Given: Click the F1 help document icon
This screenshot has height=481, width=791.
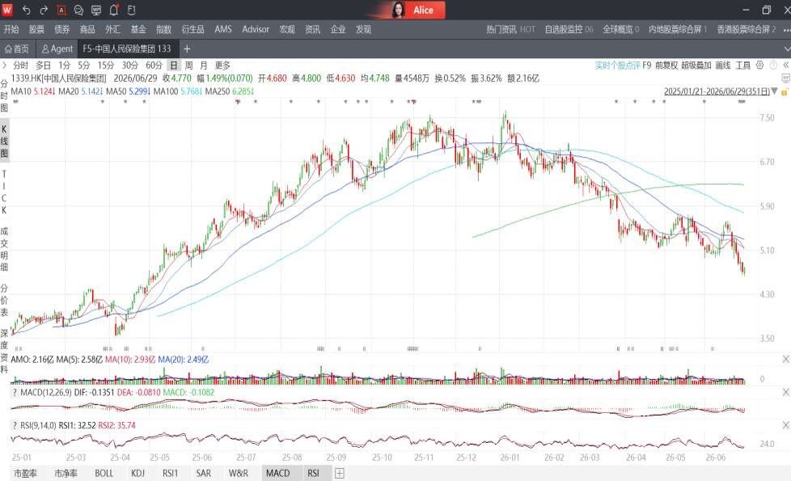Looking at the screenshot, I should (x=131, y=10).
